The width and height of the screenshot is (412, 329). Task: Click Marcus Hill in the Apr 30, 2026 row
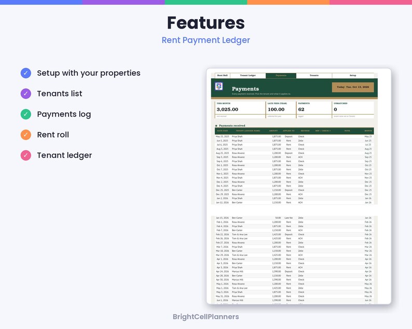[x=238, y=280]
